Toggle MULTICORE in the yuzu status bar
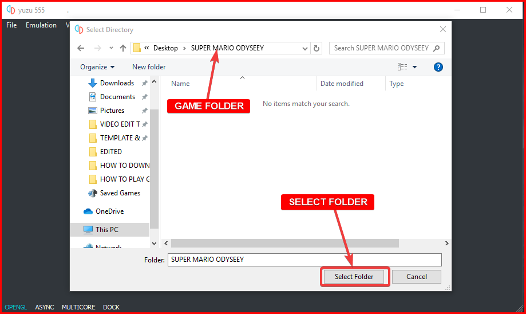 click(x=78, y=307)
